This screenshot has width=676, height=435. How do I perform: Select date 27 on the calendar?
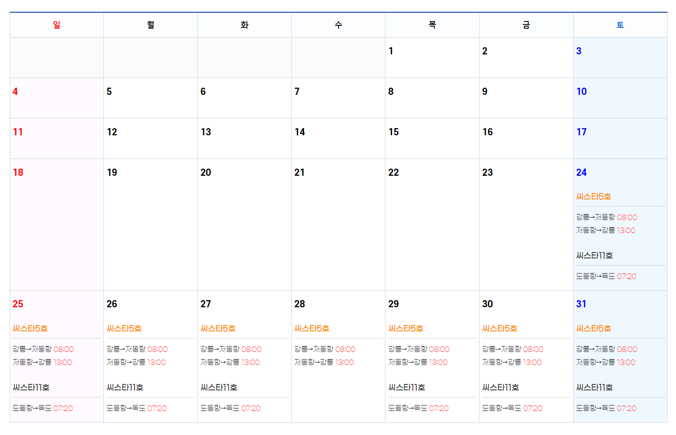click(206, 304)
